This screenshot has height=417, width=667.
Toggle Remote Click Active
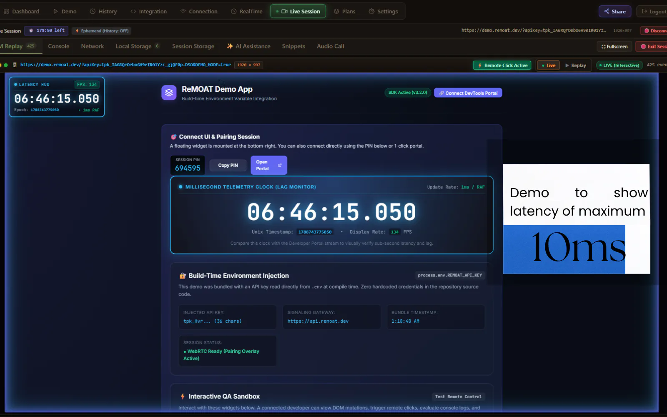point(502,65)
